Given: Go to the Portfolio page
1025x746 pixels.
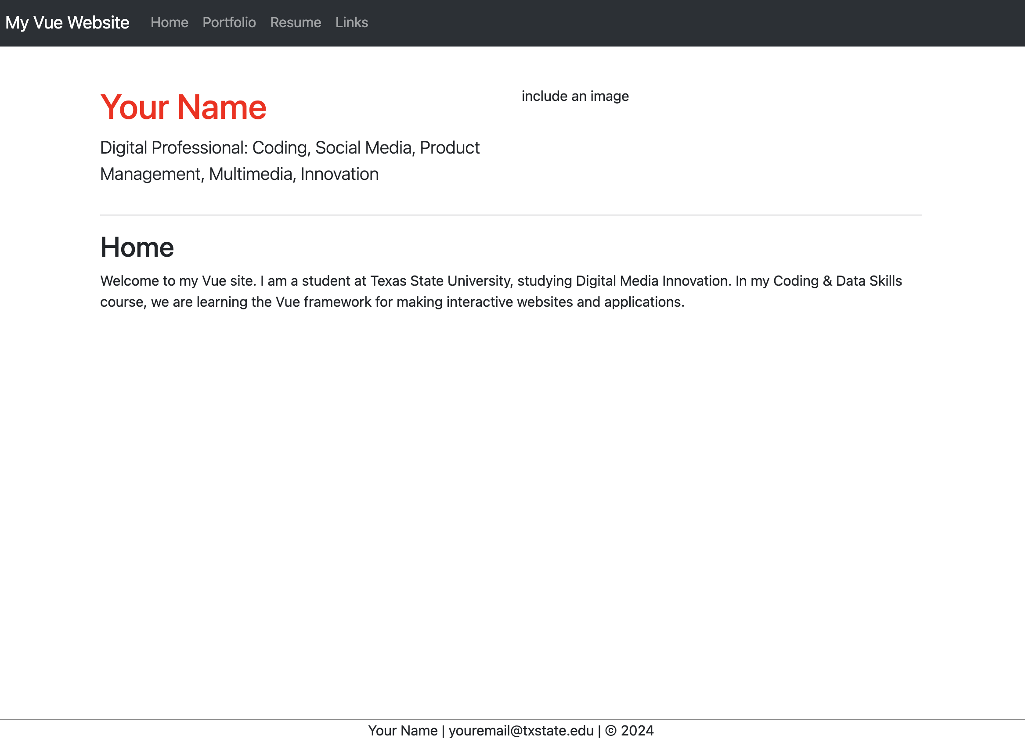Looking at the screenshot, I should click(x=229, y=22).
